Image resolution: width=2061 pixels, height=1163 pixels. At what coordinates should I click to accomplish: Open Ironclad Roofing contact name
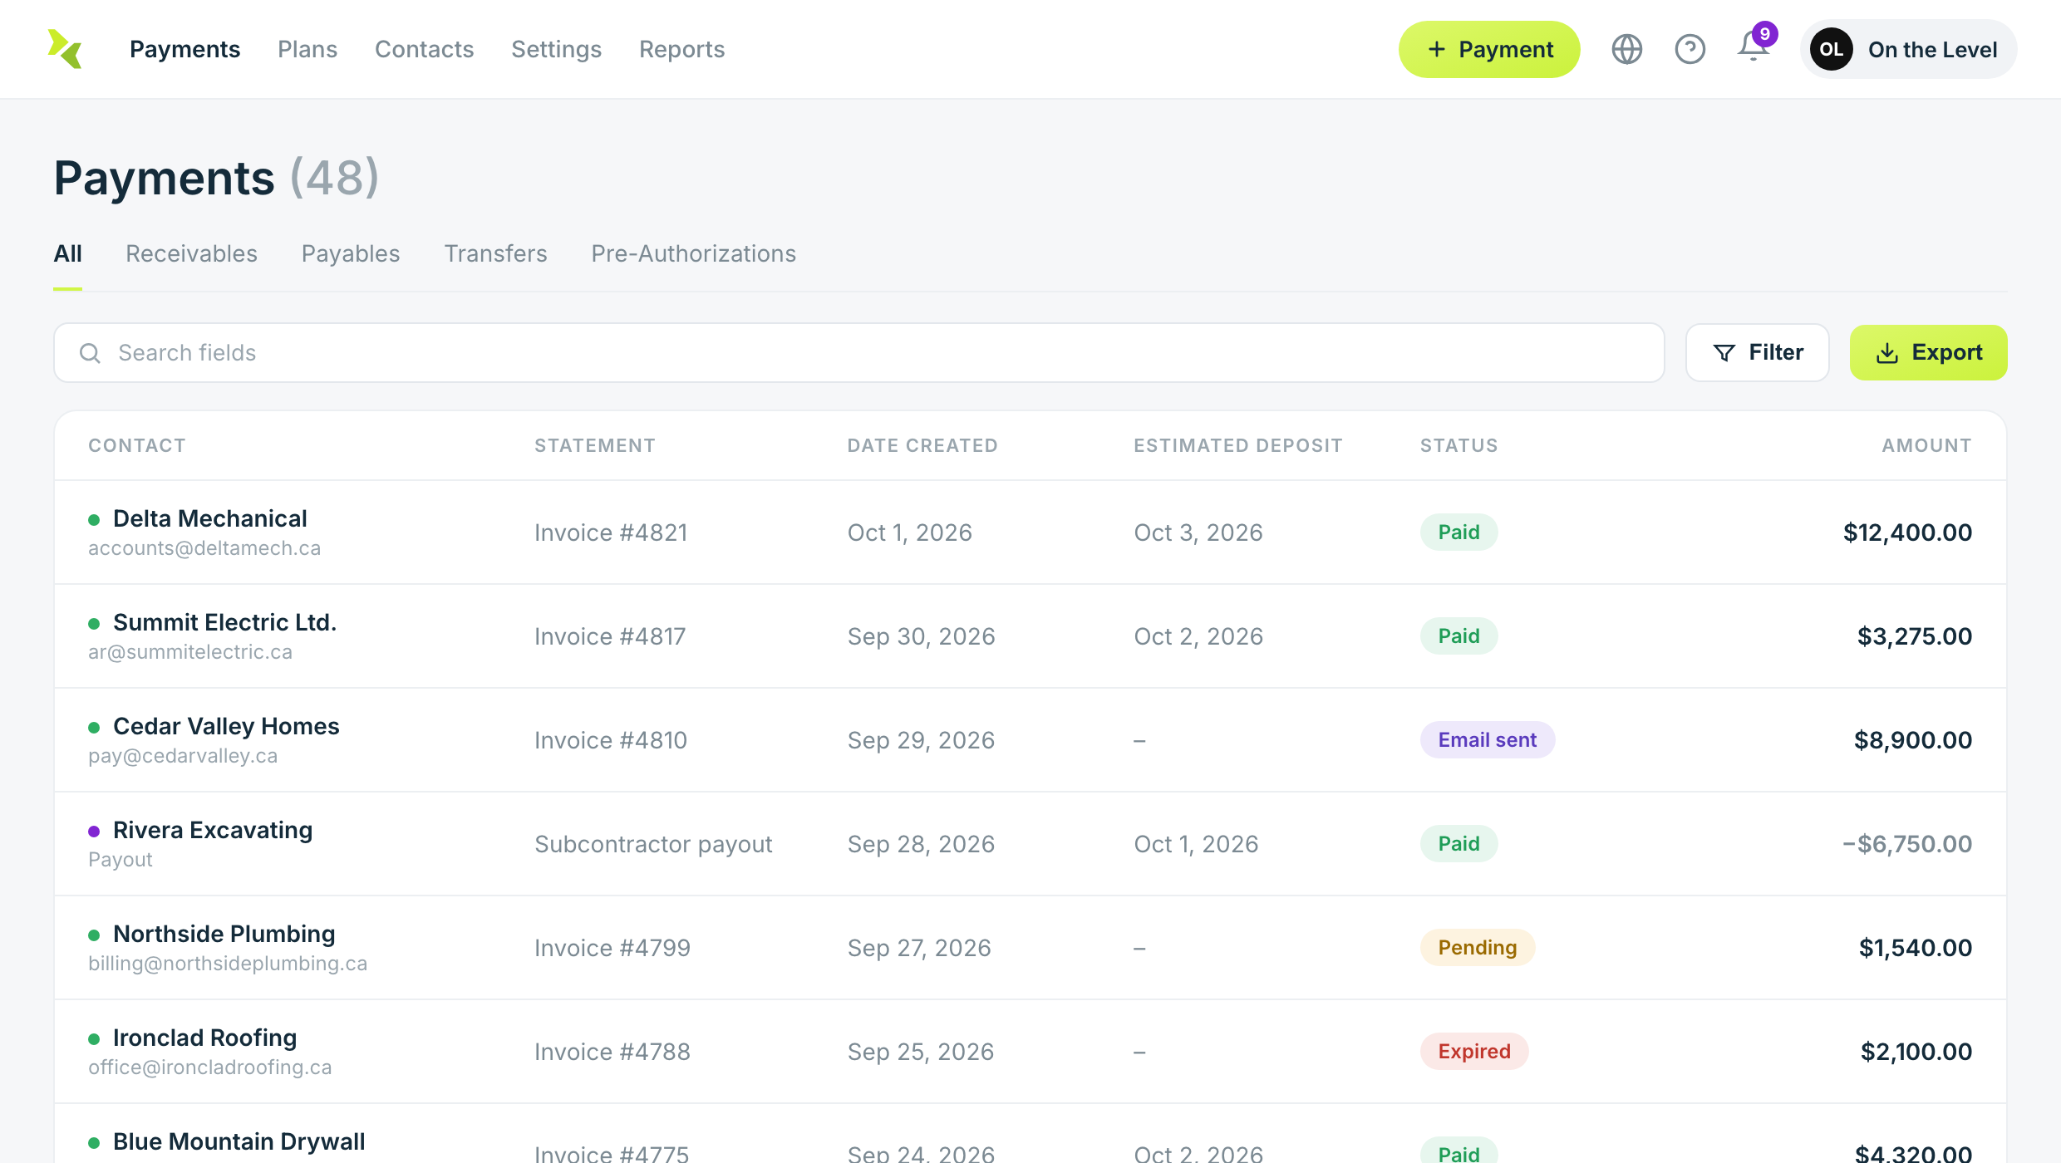[x=204, y=1038]
